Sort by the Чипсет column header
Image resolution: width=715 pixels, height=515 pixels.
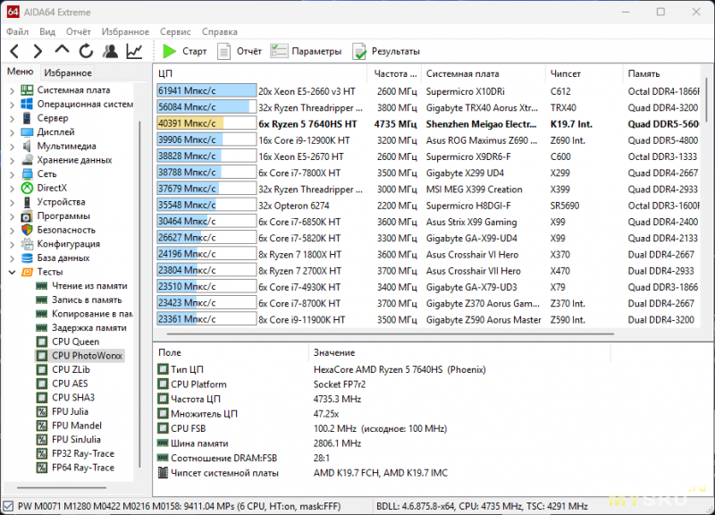pyautogui.click(x=584, y=73)
